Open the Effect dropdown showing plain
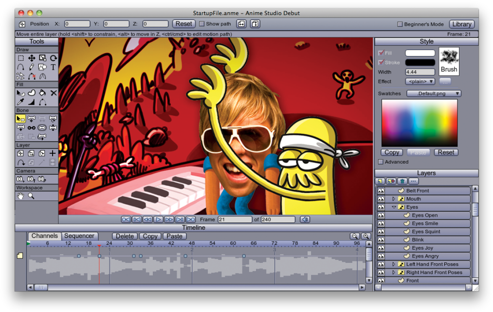The width and height of the screenshot is (493, 312). point(420,81)
